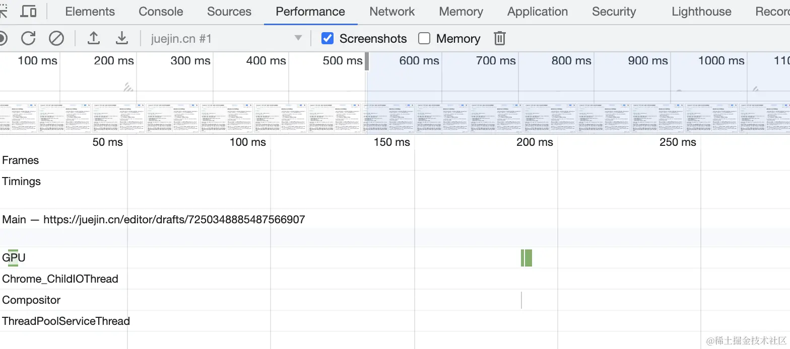Screen dimensions: 790x349
Task: Click the save profile download icon
Action: [121, 38]
